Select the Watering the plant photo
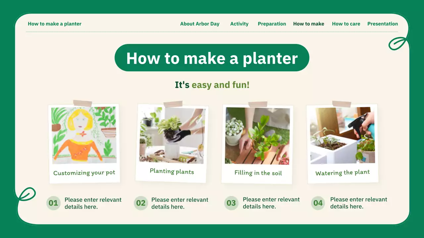 (343, 135)
